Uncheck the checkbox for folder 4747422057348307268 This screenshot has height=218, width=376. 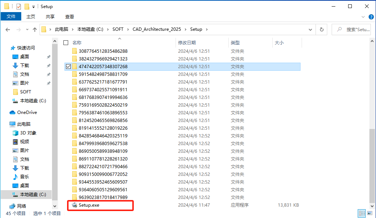coord(68,66)
